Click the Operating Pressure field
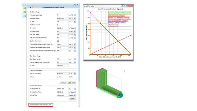 click(63, 89)
